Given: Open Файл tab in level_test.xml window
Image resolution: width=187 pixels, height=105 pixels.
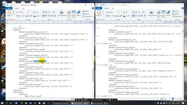Looking at the screenshot, I should [x=9, y=8].
